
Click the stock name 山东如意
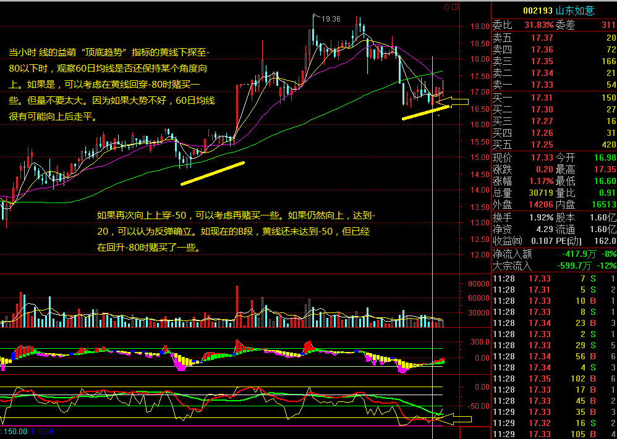574,10
